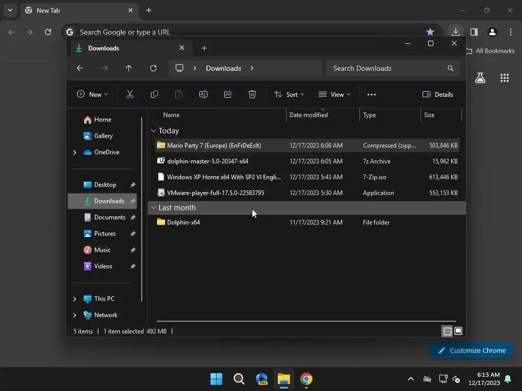Switch to large thumbnails view icon
The width and height of the screenshot is (522, 391).
(458, 331)
